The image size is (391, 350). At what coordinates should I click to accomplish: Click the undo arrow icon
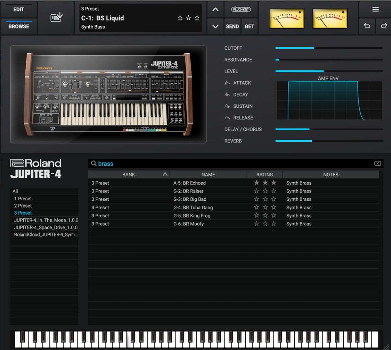click(367, 26)
